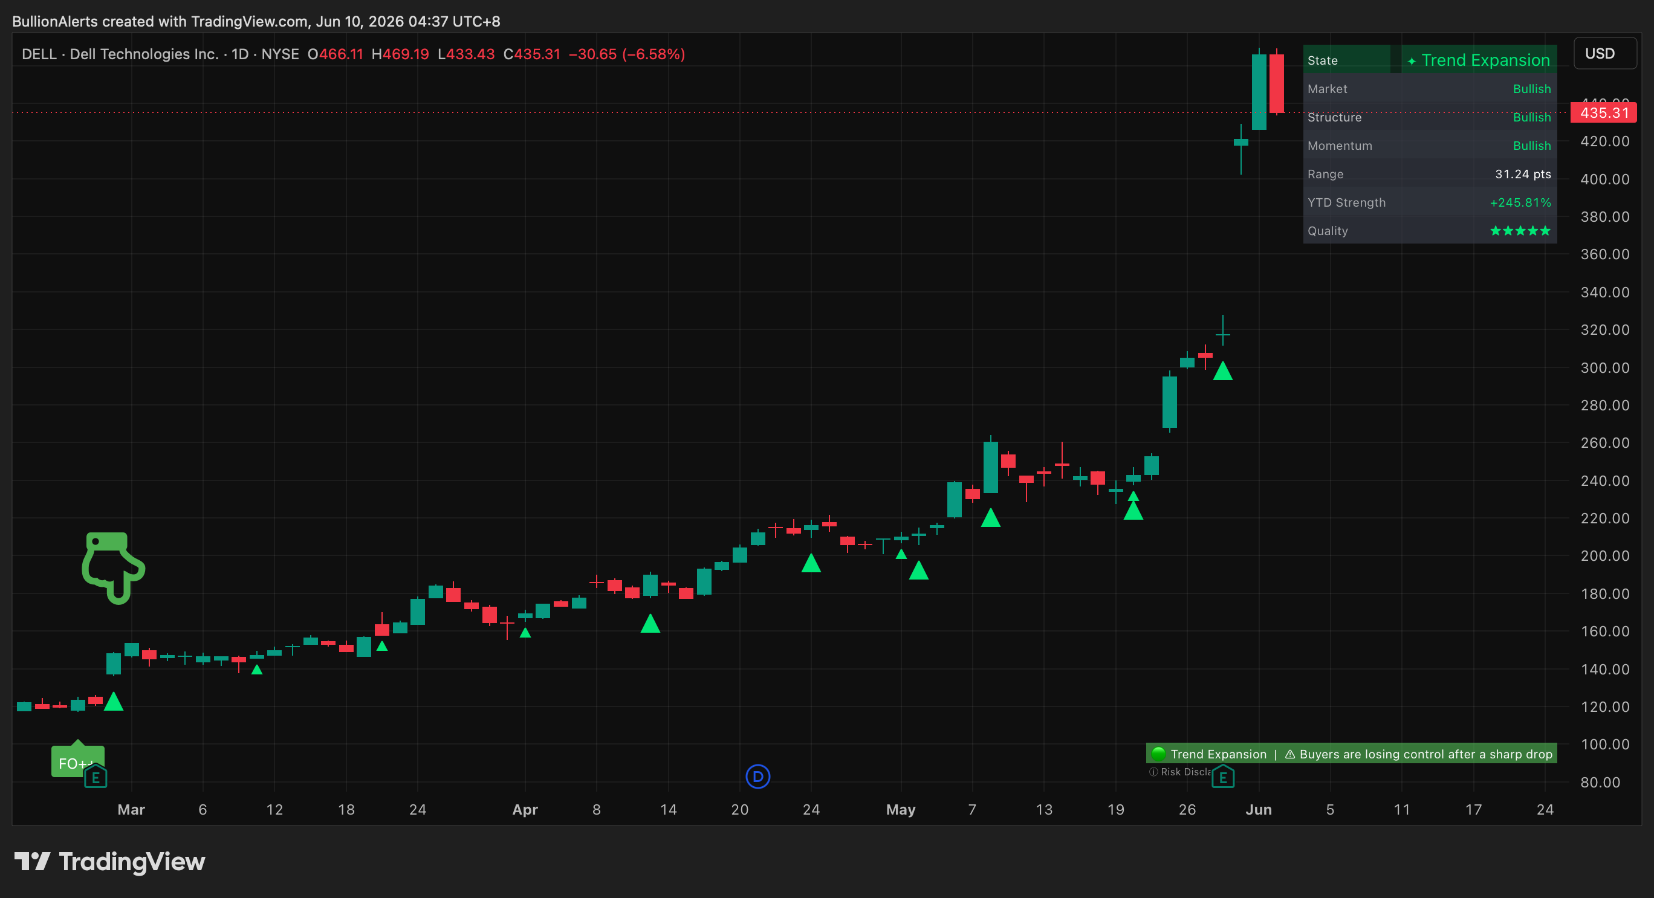The height and width of the screenshot is (898, 1654).
Task: Click the Momentum Bullish value
Action: 1531,146
